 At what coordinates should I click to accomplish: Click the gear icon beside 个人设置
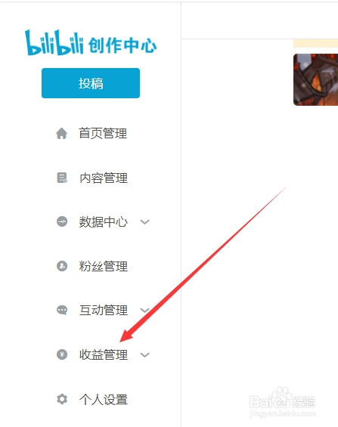[x=62, y=399]
